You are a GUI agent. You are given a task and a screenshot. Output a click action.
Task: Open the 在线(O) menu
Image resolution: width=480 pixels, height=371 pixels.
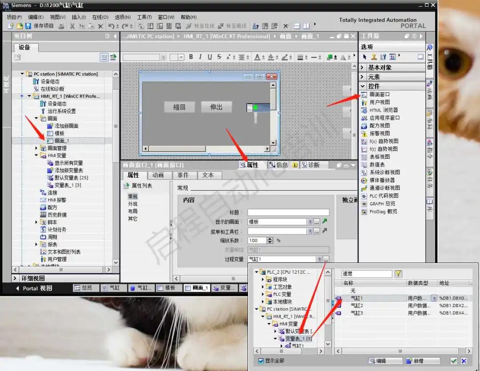(100, 17)
